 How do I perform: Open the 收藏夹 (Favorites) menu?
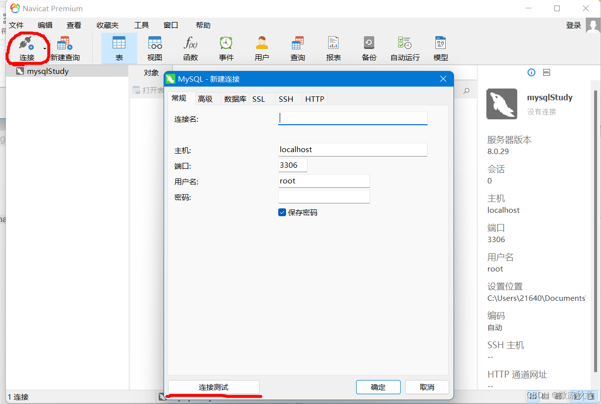tap(107, 25)
